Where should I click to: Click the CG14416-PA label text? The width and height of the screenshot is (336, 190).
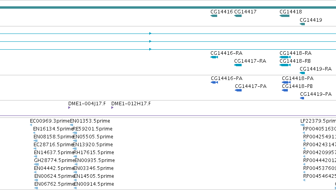[x=227, y=78]
